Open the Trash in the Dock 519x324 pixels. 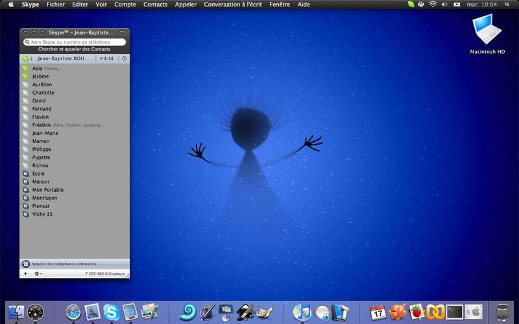coord(502,312)
